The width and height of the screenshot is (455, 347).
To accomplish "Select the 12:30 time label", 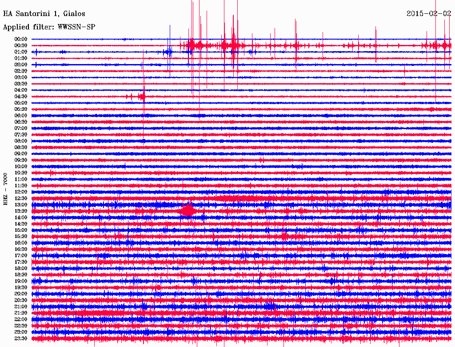I will (21, 198).
